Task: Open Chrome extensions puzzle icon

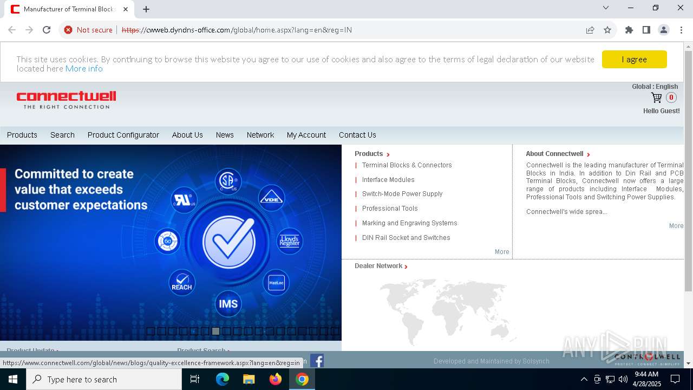Action: tap(629, 30)
